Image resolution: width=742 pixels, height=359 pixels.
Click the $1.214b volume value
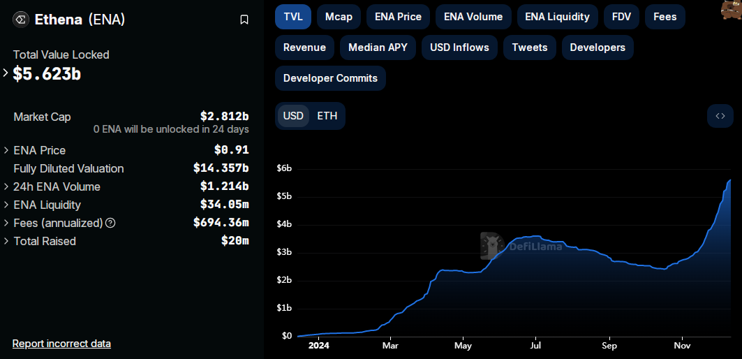224,186
